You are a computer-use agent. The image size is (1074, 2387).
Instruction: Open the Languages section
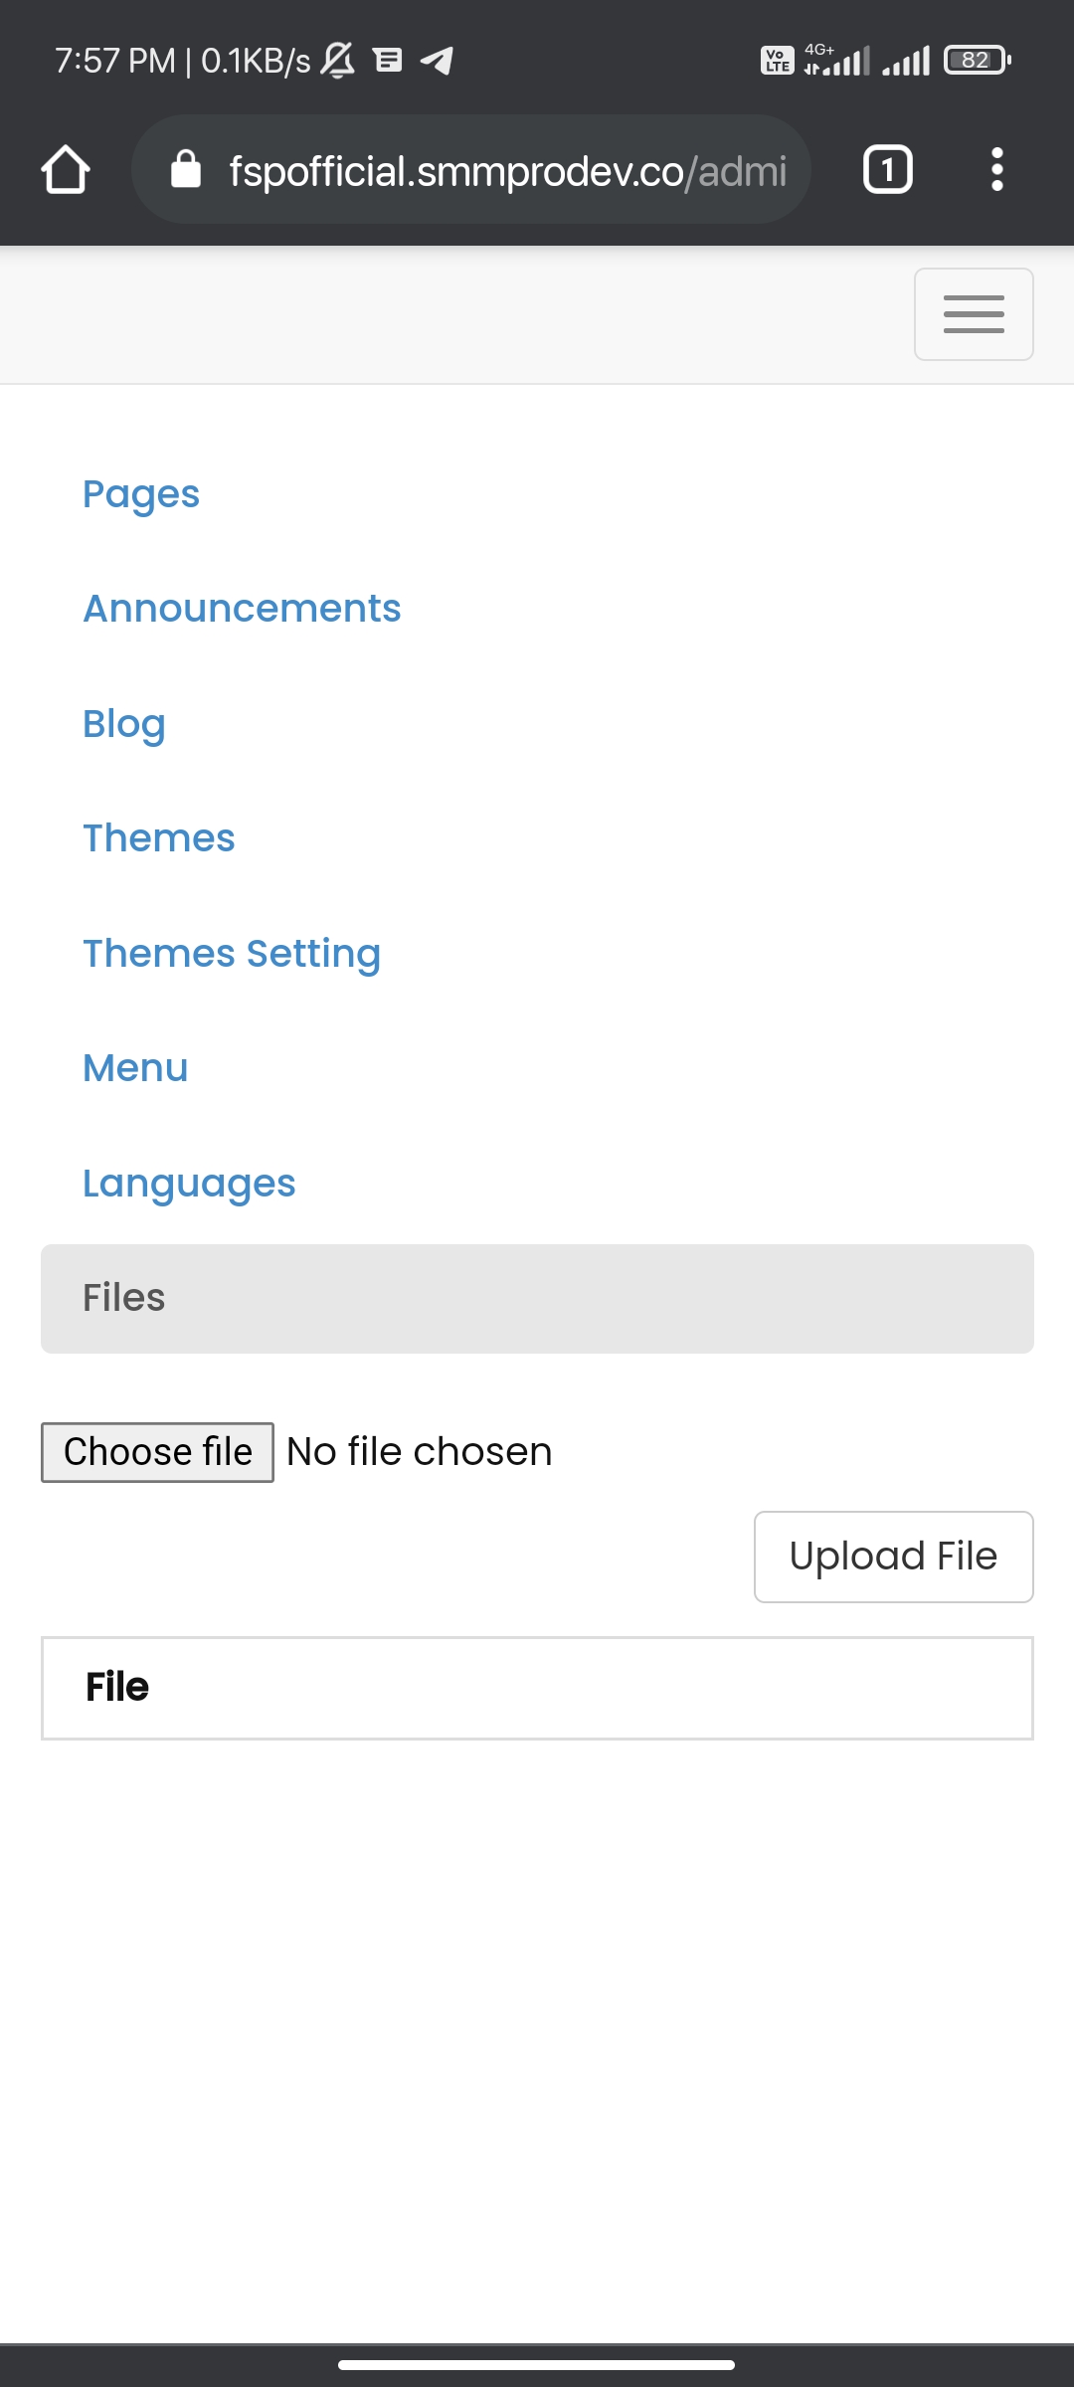pos(189,1184)
